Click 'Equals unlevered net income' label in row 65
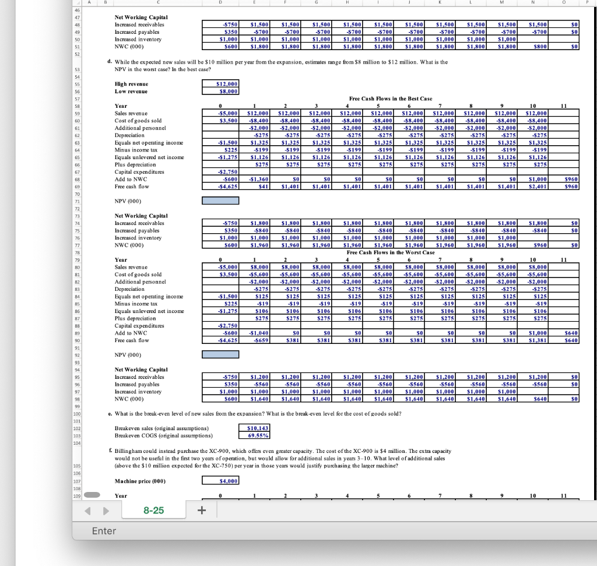Image resolution: width=597 pixels, height=566 pixels. click(x=149, y=157)
